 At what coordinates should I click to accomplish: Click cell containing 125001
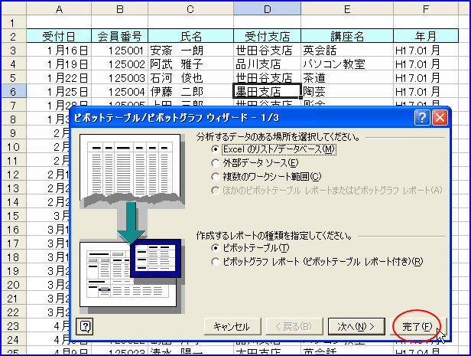click(119, 51)
